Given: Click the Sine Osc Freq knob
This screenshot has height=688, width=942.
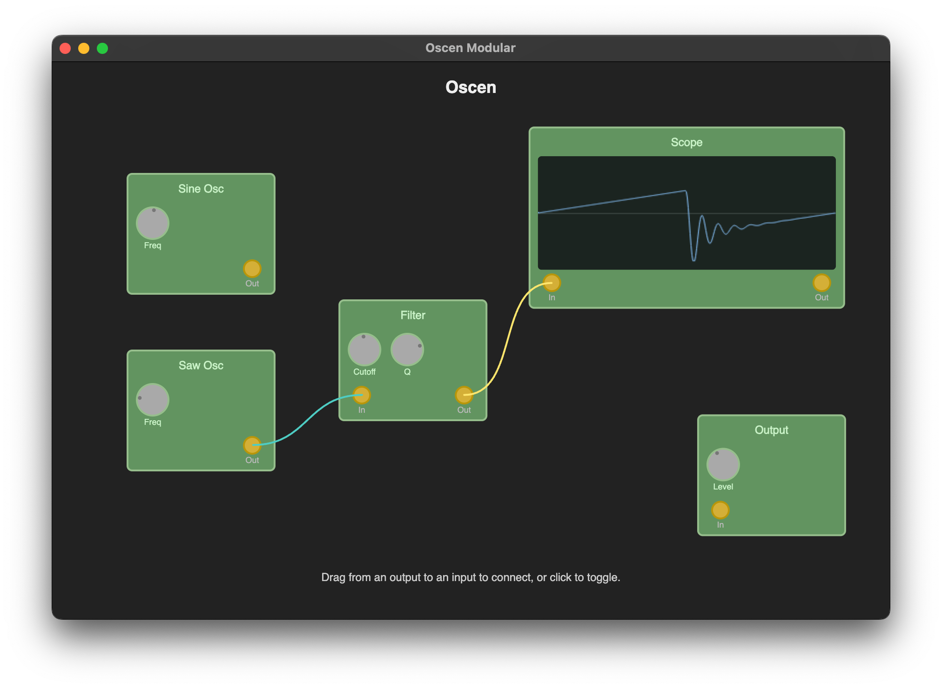Looking at the screenshot, I should coord(153,223).
